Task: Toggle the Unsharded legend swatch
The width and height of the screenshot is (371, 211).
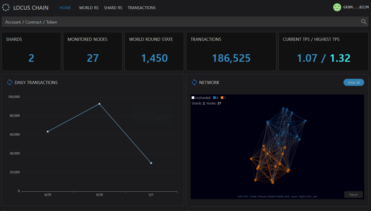Action: [193, 98]
